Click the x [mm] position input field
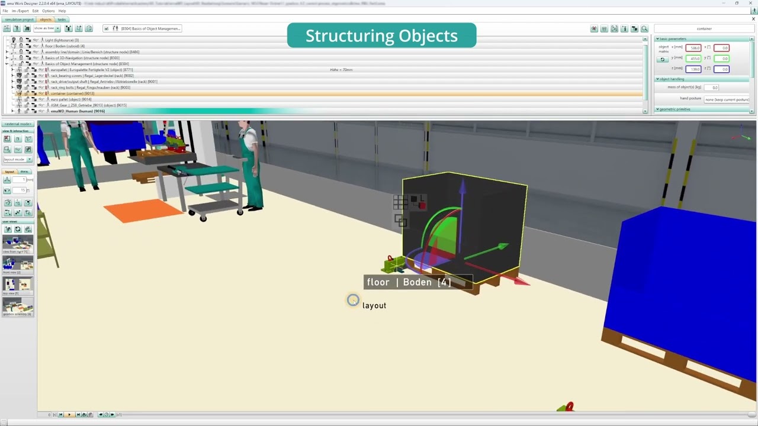758x426 pixels. (693, 48)
